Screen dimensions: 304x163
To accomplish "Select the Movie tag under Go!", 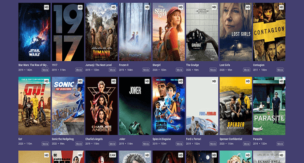I will point(45,144).
